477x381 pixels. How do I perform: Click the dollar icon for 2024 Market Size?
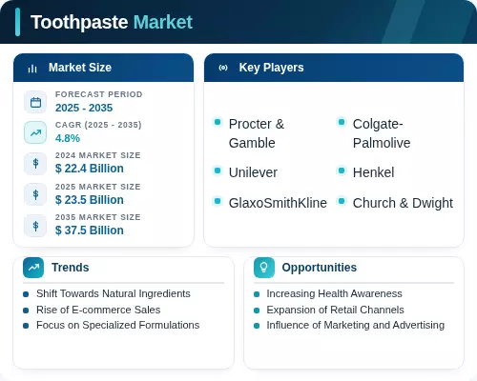point(35,164)
